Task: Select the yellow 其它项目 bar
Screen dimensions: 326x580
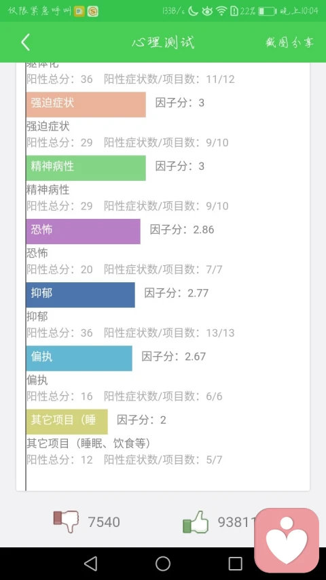Action: pos(67,422)
